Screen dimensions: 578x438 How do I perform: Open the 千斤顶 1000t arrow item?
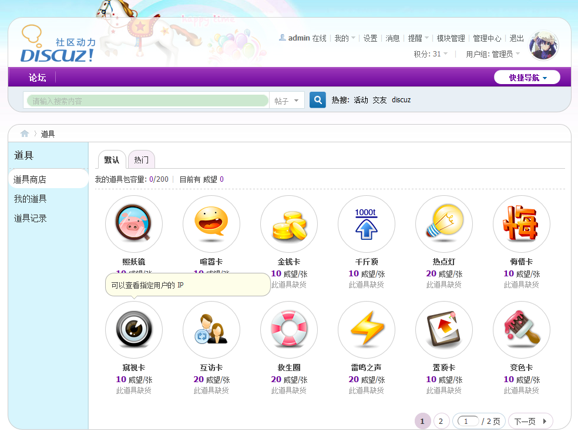pos(366,224)
